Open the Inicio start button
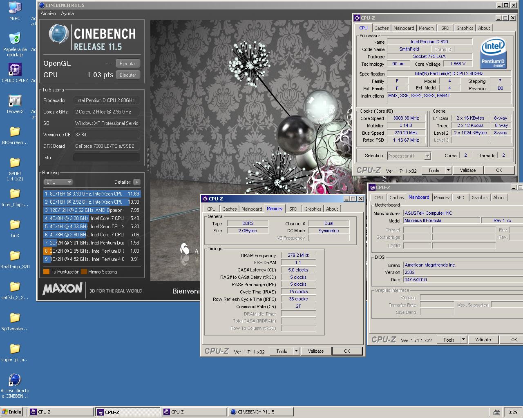 11,412
